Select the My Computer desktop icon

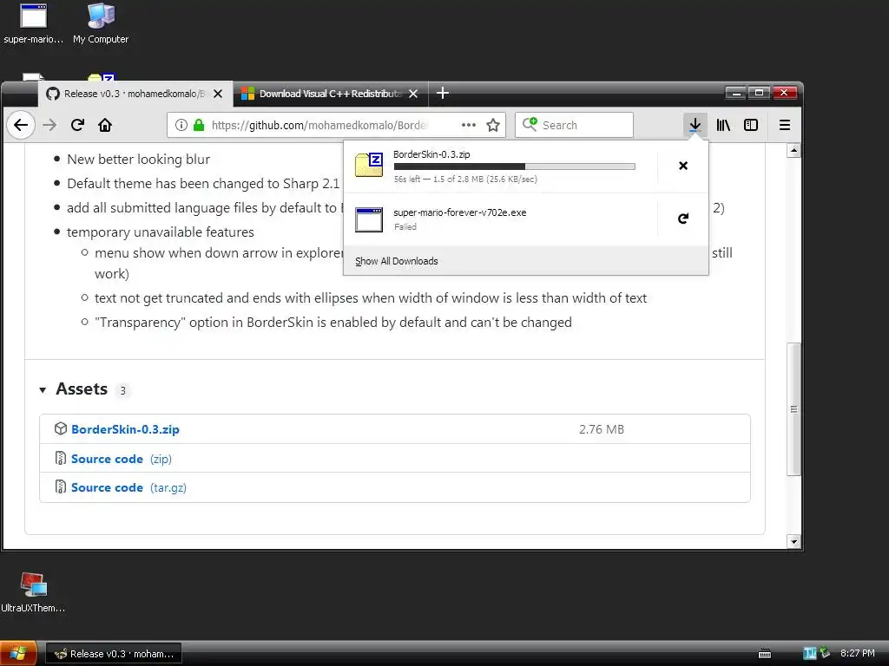pos(101,23)
